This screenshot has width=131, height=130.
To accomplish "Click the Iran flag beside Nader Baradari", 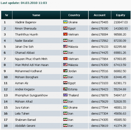I will point(65,40).
